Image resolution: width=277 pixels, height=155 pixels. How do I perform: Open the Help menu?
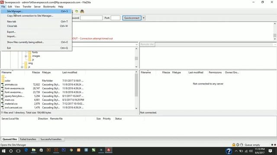(61, 7)
